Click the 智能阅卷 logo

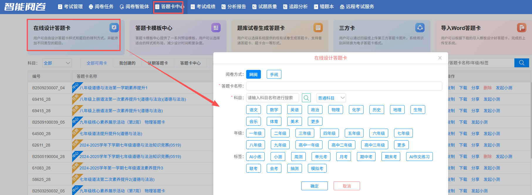point(25,7)
